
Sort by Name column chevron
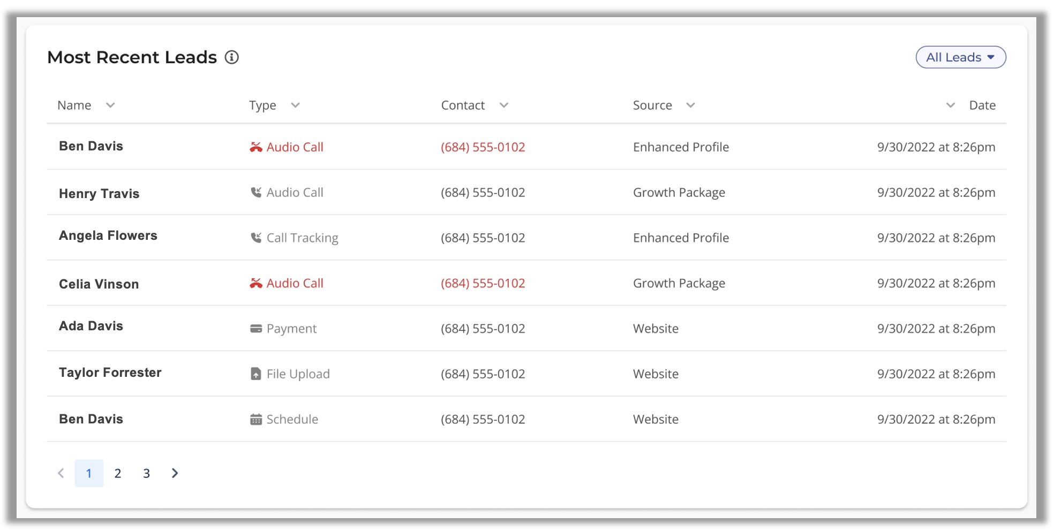[x=110, y=105]
